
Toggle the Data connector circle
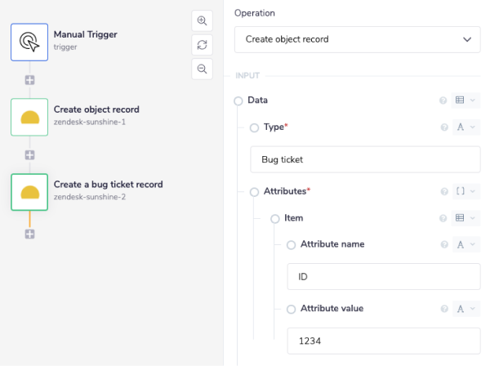coord(238,100)
